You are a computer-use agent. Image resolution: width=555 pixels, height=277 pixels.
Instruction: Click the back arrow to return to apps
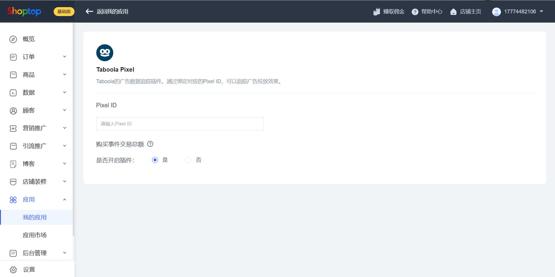pyautogui.click(x=89, y=12)
